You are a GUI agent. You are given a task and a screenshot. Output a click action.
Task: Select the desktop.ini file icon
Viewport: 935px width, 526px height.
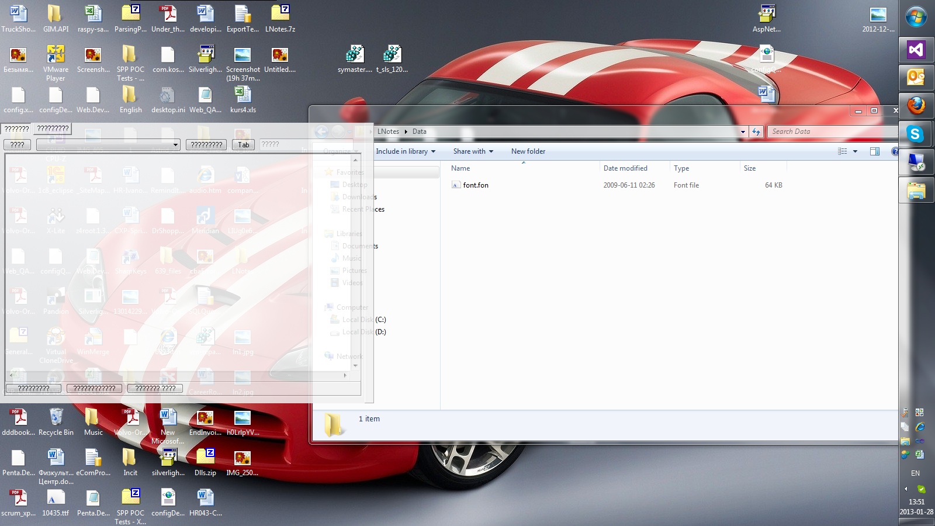(x=168, y=99)
